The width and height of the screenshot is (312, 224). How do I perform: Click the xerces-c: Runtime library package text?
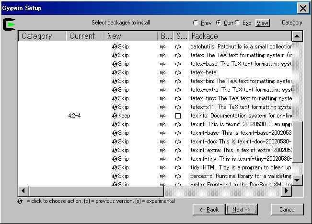tap(241, 176)
